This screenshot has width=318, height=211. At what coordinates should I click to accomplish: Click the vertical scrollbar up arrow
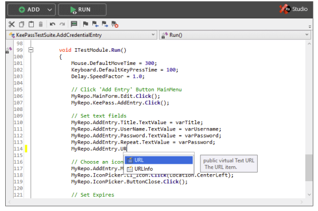pyautogui.click(x=309, y=44)
